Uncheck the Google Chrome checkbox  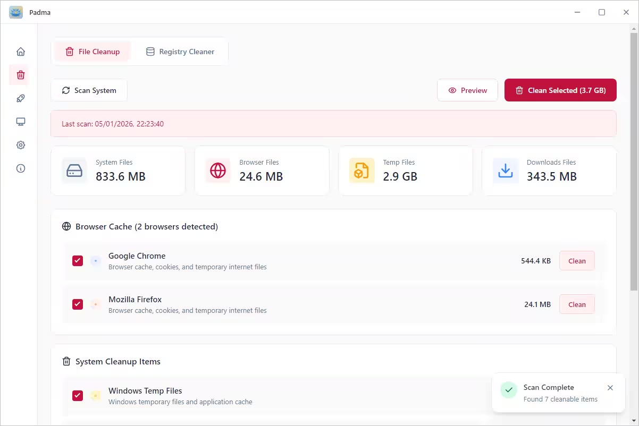[x=78, y=261]
